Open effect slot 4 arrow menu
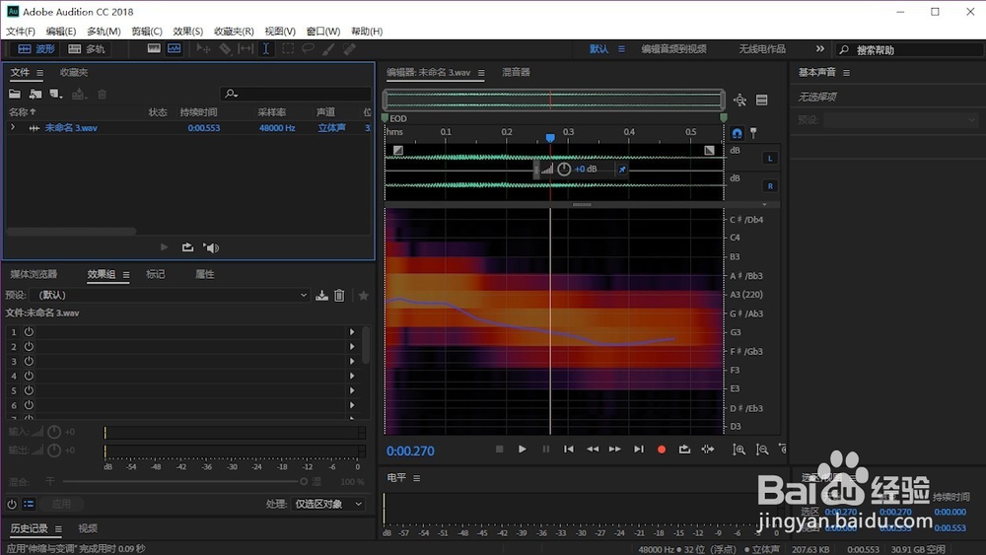Viewport: 986px width, 555px height. pos(352,376)
